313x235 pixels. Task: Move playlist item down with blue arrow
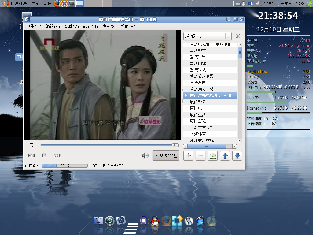pyautogui.click(x=237, y=156)
